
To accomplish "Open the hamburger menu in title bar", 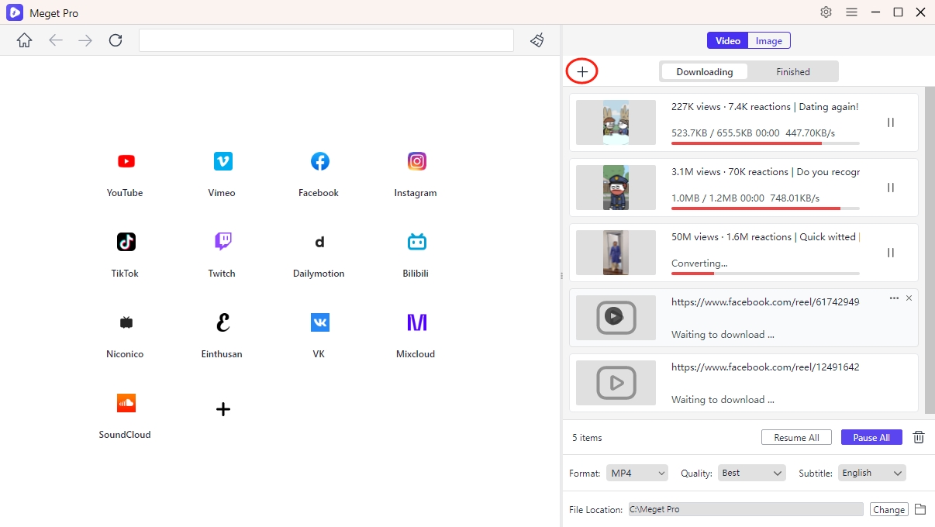I will click(x=851, y=12).
